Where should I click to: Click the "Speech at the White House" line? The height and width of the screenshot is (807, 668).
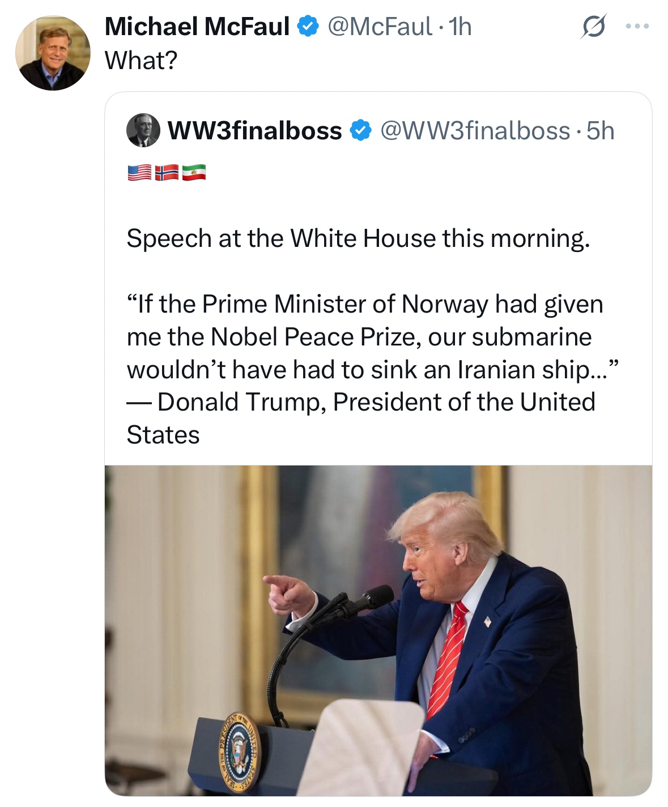pyautogui.click(x=358, y=238)
